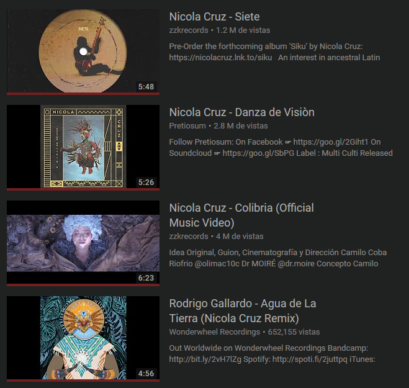The height and width of the screenshot is (388, 409).
Task: Click the title 'Nicola Cruz - Siete'
Action: point(214,17)
